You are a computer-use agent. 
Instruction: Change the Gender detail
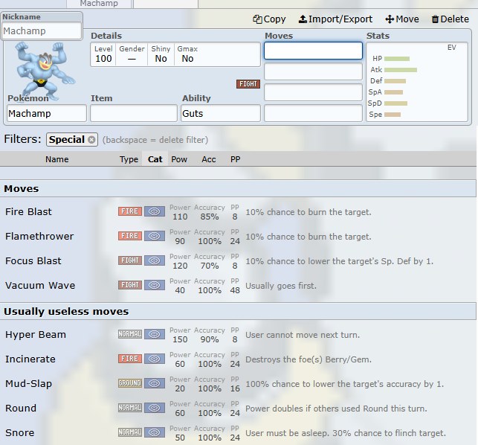(132, 54)
